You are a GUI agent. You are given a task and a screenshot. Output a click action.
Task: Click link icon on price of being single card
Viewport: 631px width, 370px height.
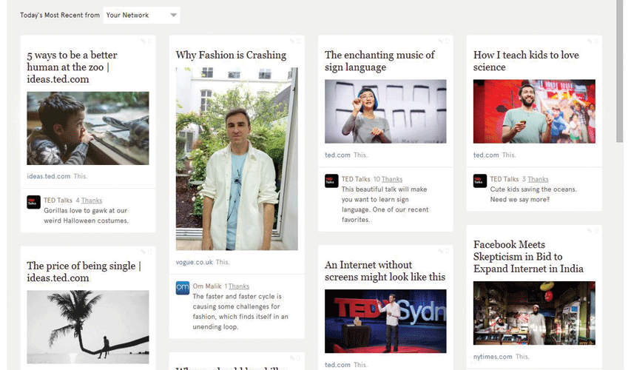[144, 252]
